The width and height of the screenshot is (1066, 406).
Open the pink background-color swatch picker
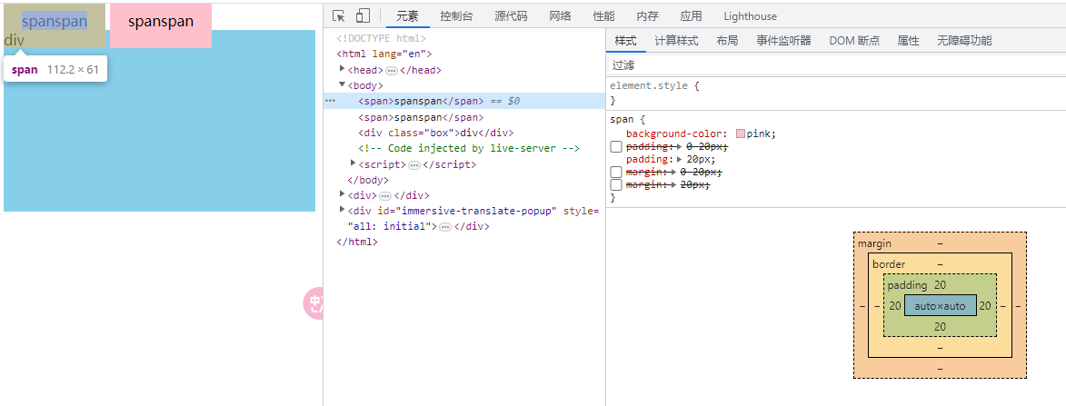741,134
